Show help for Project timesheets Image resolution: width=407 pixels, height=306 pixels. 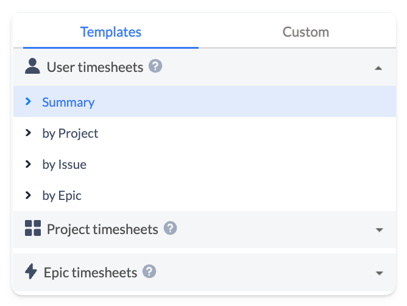(171, 229)
